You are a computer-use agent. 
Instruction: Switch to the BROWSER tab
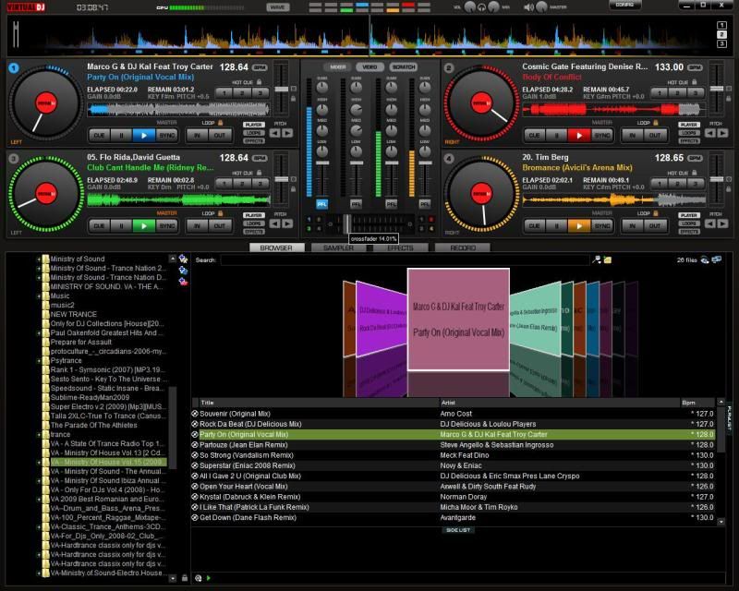[276, 247]
